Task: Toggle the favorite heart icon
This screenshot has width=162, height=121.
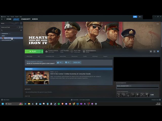Action: tap(158, 51)
